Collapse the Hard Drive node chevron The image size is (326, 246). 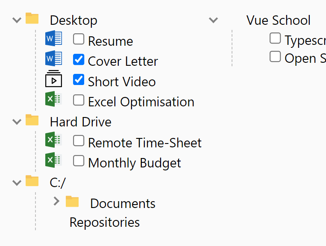(x=17, y=121)
